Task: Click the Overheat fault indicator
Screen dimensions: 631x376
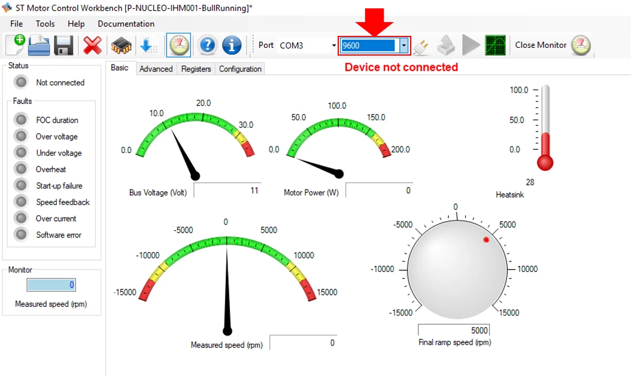Action: pyautogui.click(x=21, y=169)
